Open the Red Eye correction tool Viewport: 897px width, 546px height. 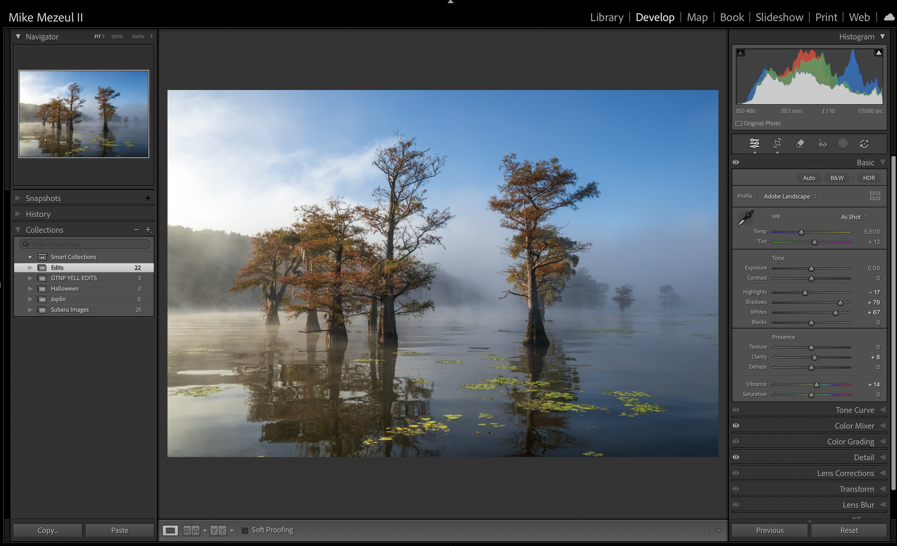coord(822,143)
